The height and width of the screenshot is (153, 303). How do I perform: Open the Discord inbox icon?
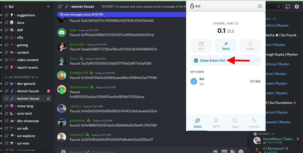[x=288, y=7]
